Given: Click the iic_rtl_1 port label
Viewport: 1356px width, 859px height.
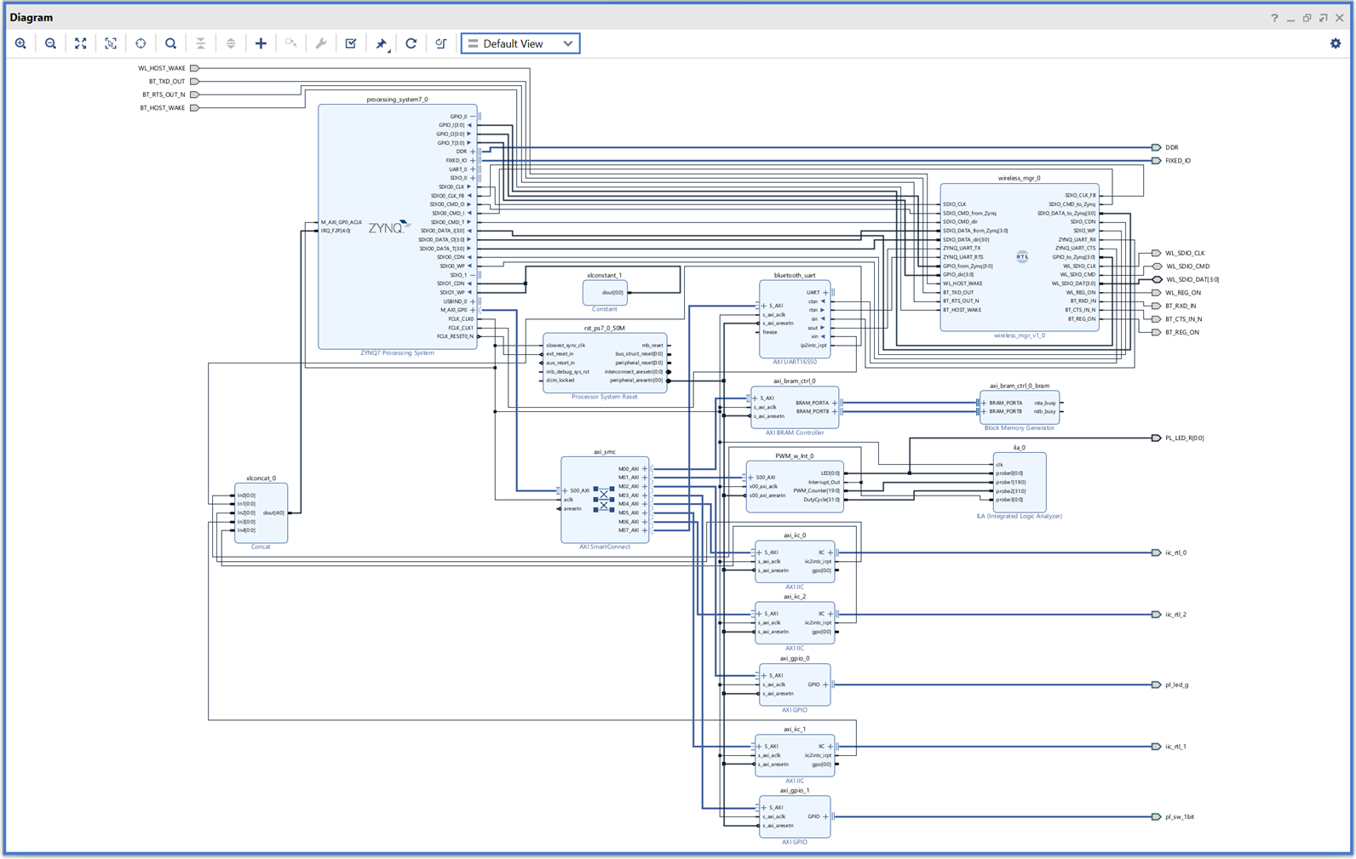Looking at the screenshot, I should [x=1176, y=747].
